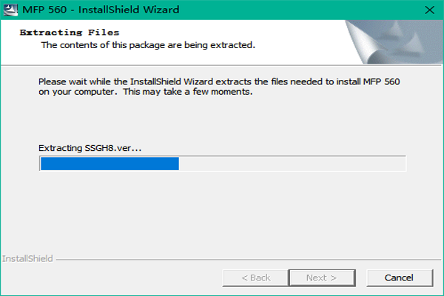This screenshot has width=444, height=296.
Task: Click the separator line beside the InstallShield label
Action: (249, 260)
